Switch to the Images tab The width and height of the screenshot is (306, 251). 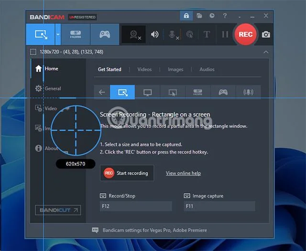coord(175,69)
